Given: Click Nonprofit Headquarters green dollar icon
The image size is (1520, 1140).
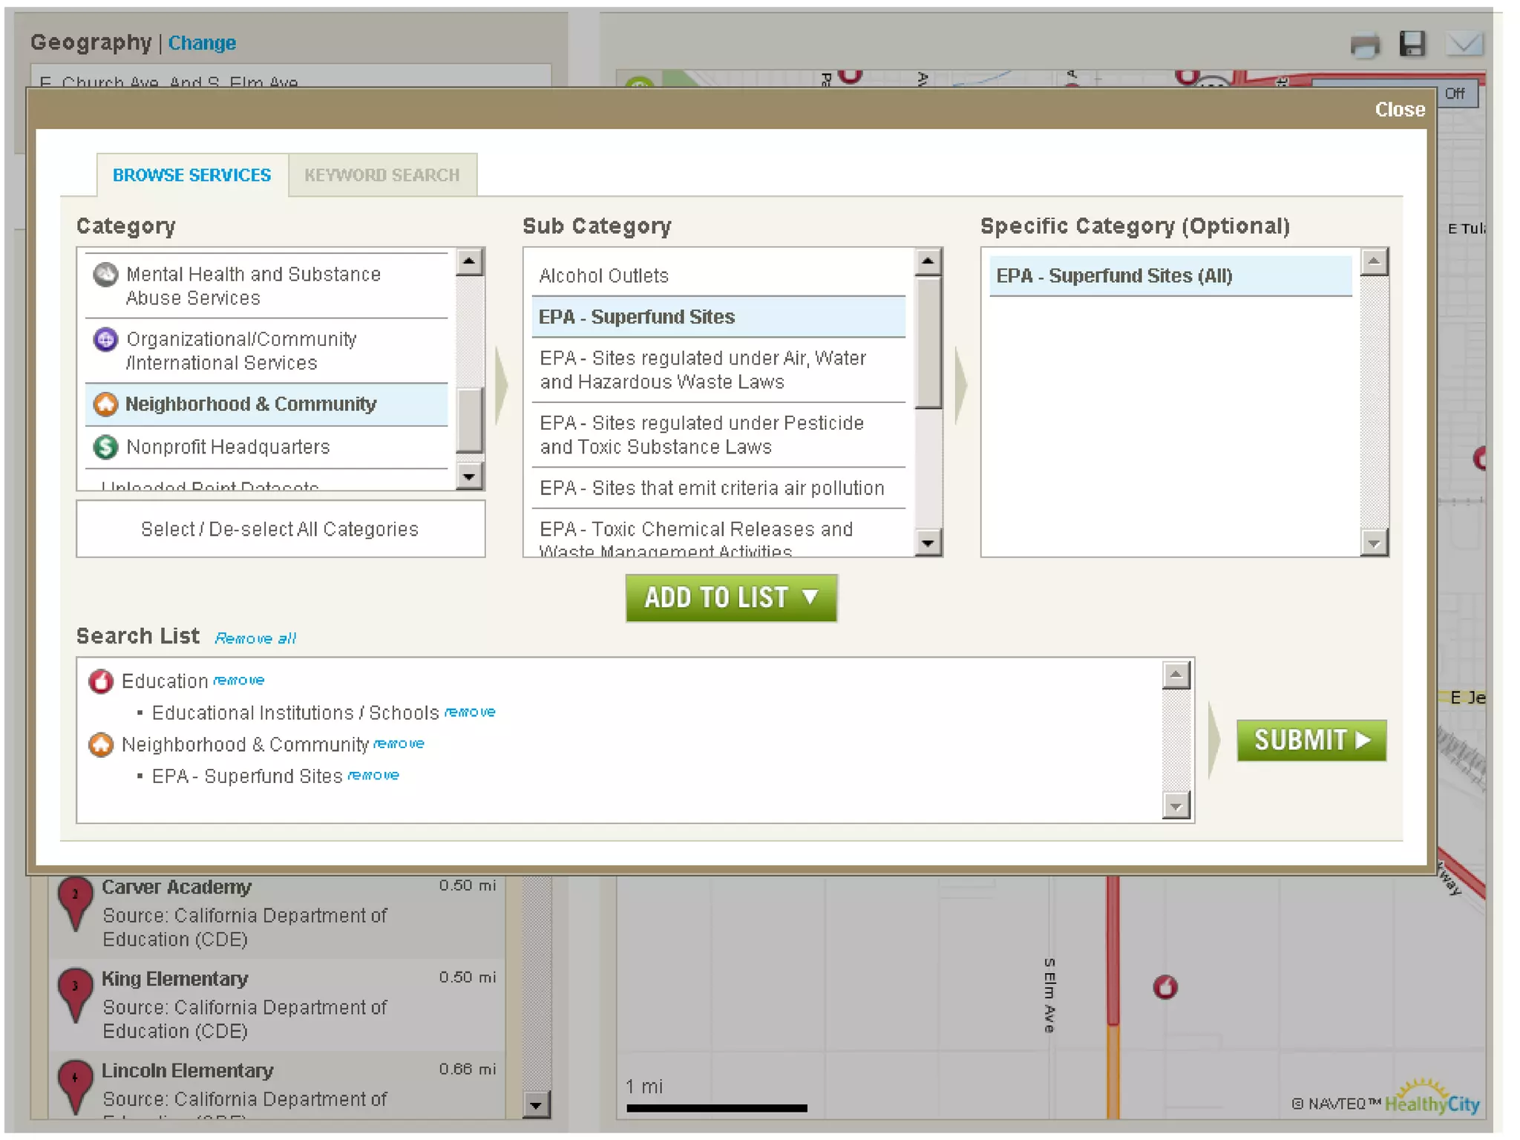Looking at the screenshot, I should [x=105, y=447].
